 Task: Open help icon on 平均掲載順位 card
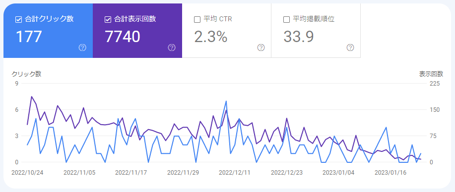[x=350, y=48]
